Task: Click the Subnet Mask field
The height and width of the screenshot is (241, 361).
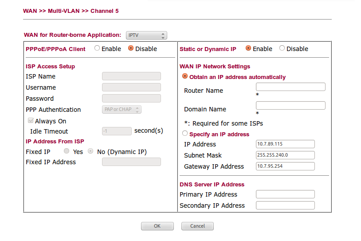Action: [x=285, y=155]
